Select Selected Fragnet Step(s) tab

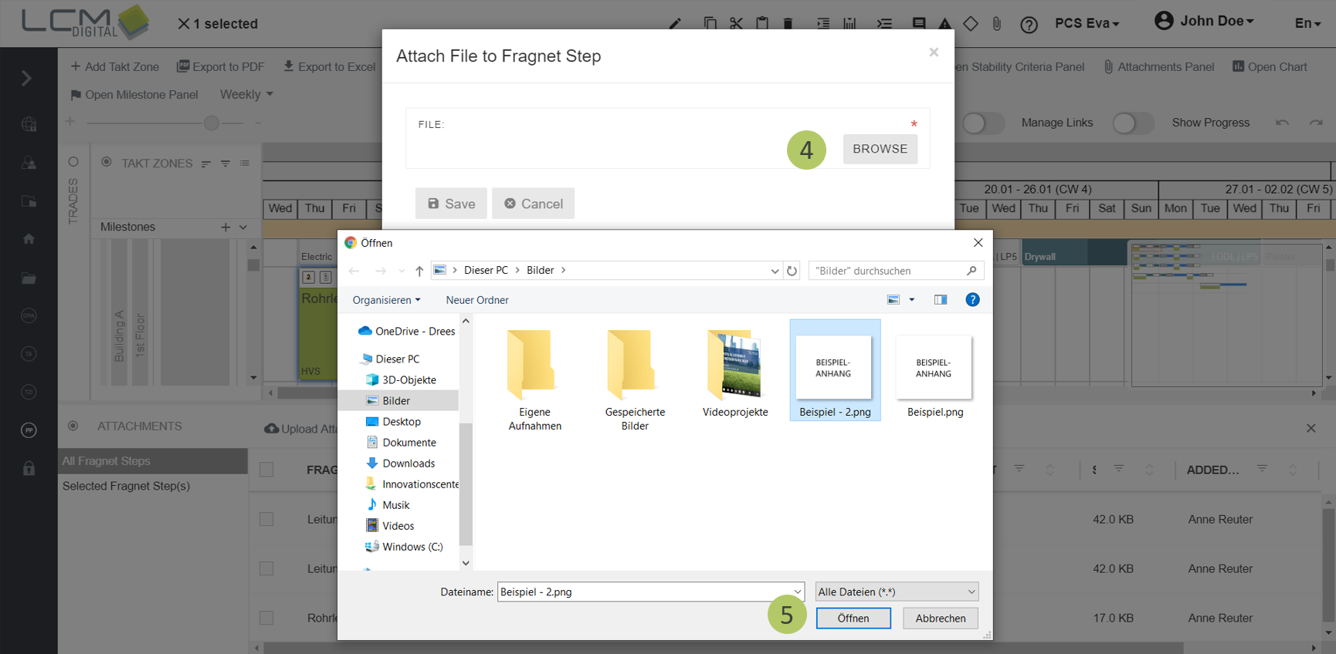pyautogui.click(x=126, y=486)
